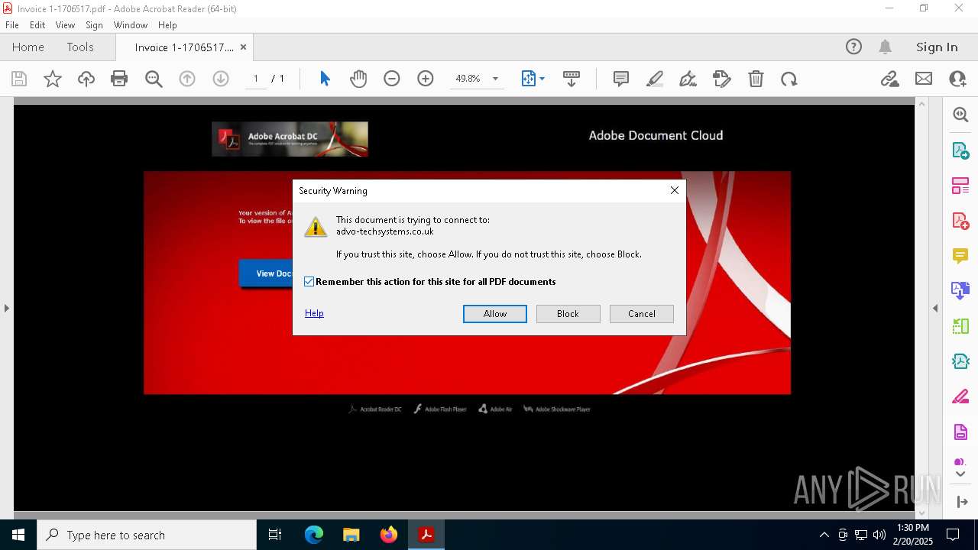Go to next page arrow

221,79
